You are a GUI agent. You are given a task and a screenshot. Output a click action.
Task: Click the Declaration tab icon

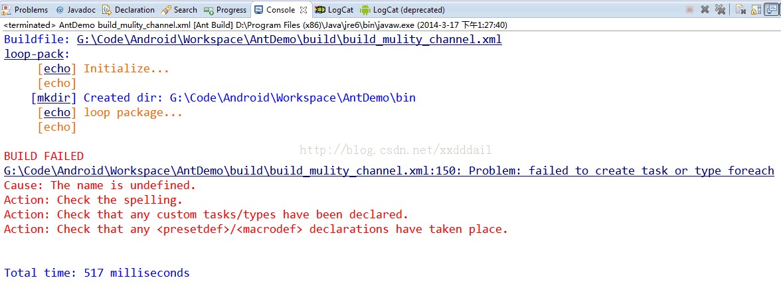click(107, 9)
